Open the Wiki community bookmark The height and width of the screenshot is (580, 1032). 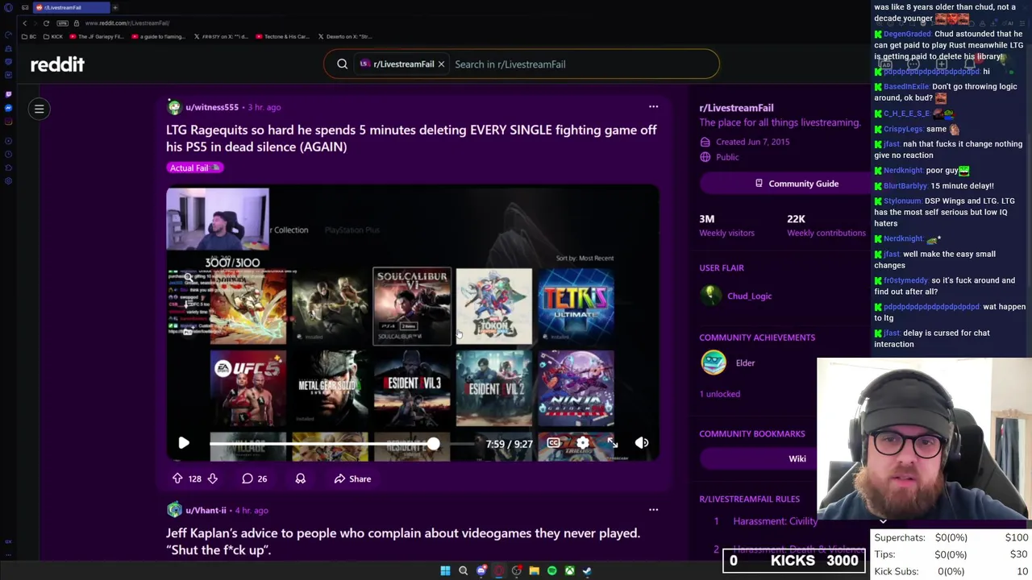[797, 458]
